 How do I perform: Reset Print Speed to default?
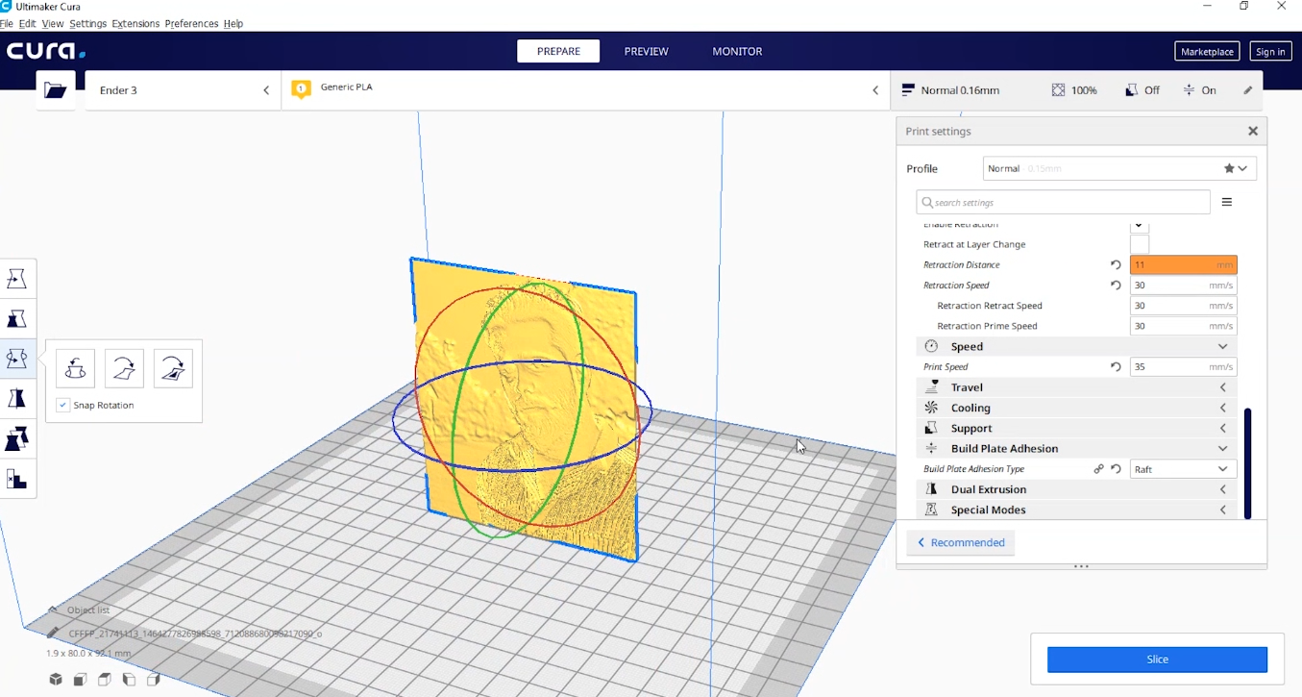click(1116, 366)
